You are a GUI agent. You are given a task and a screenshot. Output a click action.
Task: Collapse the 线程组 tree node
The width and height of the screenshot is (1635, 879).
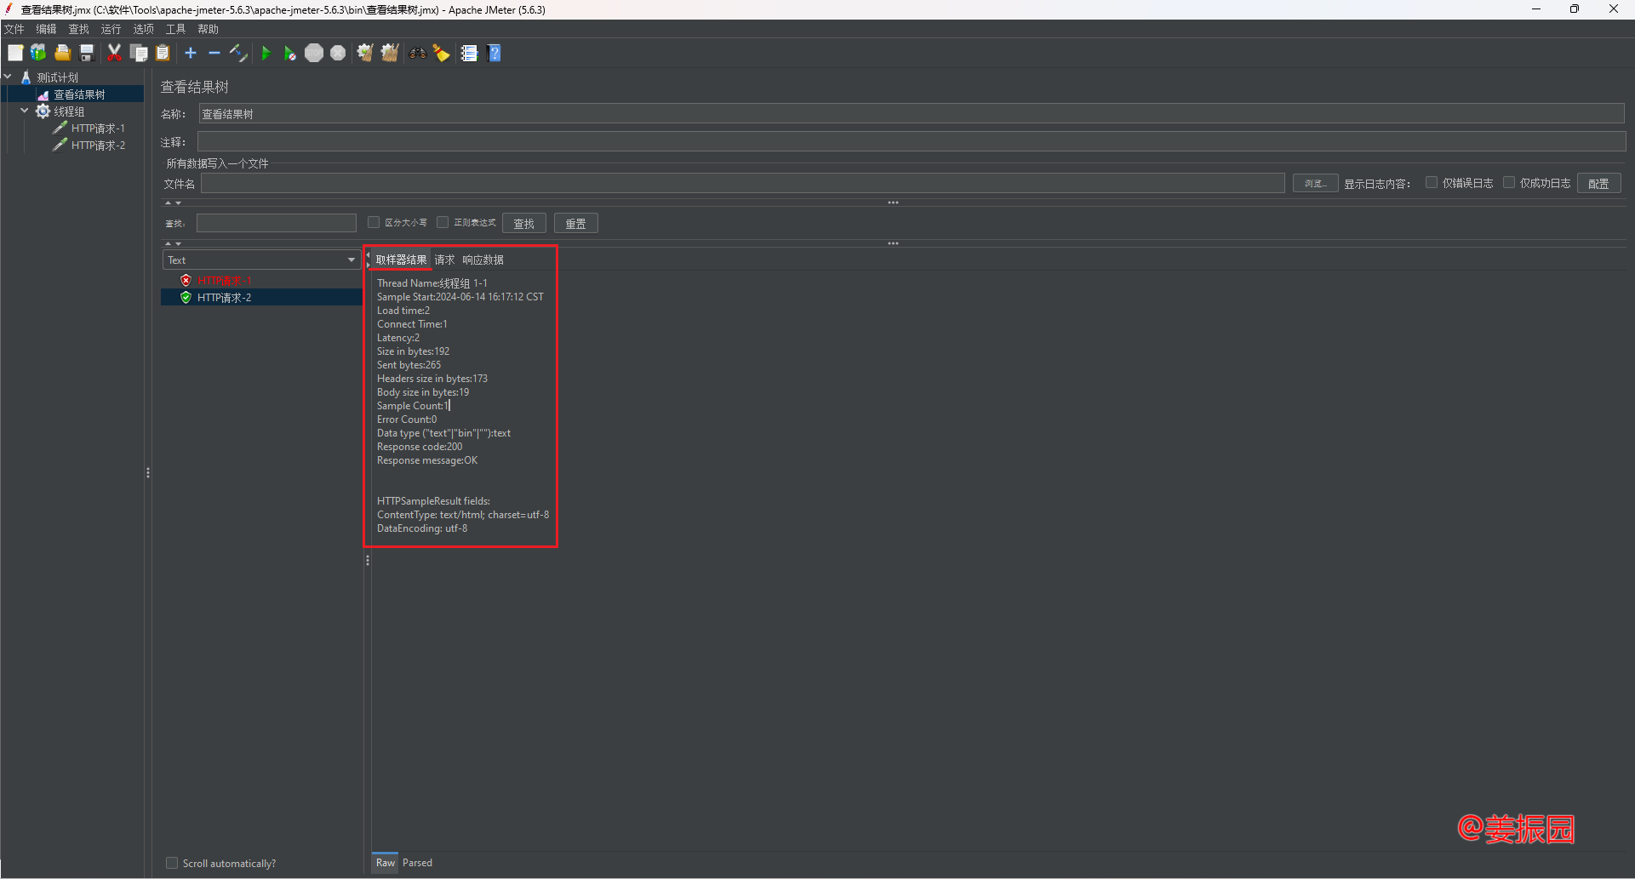coord(25,111)
